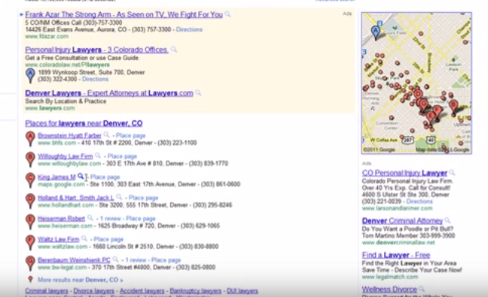Open Place page link for Willoughby Law Firm
Viewport: 488px width, 297px height.
pyautogui.click(x=122, y=156)
